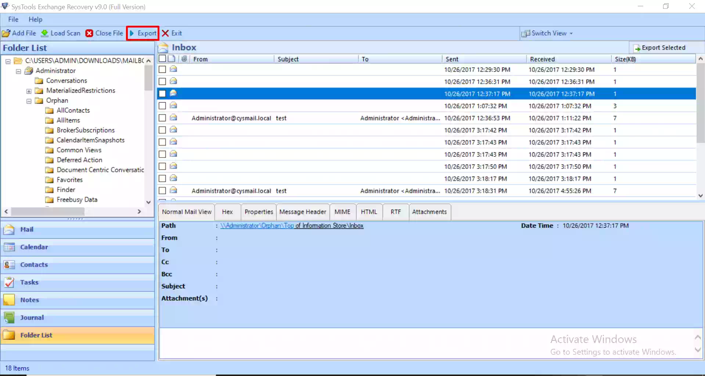Open the Contacts navigation pane

click(x=78, y=265)
